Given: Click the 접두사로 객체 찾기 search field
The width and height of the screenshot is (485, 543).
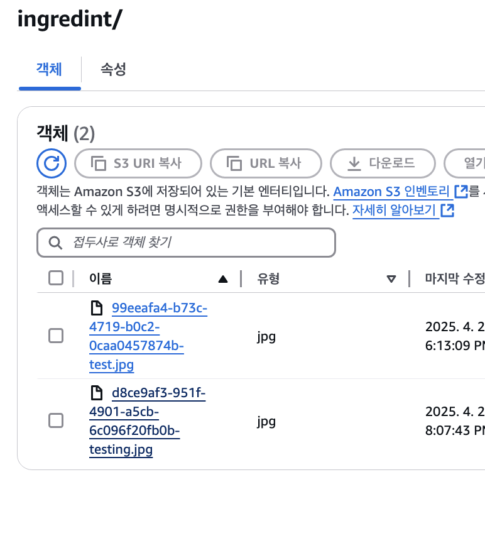Looking at the screenshot, I should pyautogui.click(x=186, y=243).
